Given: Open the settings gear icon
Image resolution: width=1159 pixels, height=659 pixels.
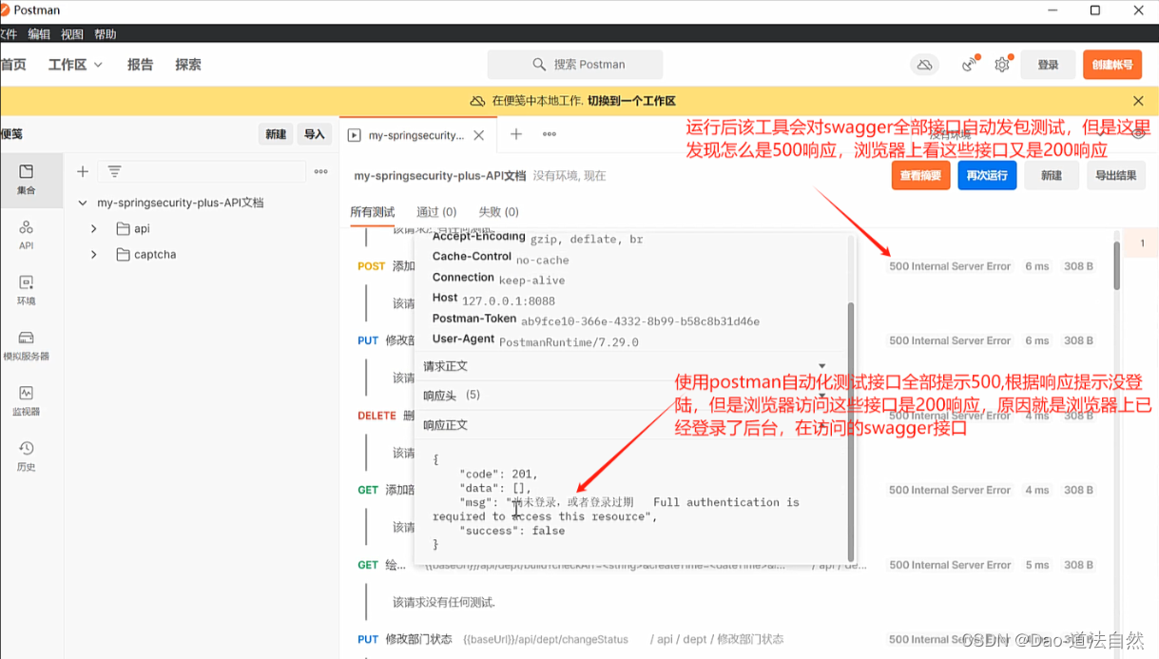Looking at the screenshot, I should tap(1002, 65).
